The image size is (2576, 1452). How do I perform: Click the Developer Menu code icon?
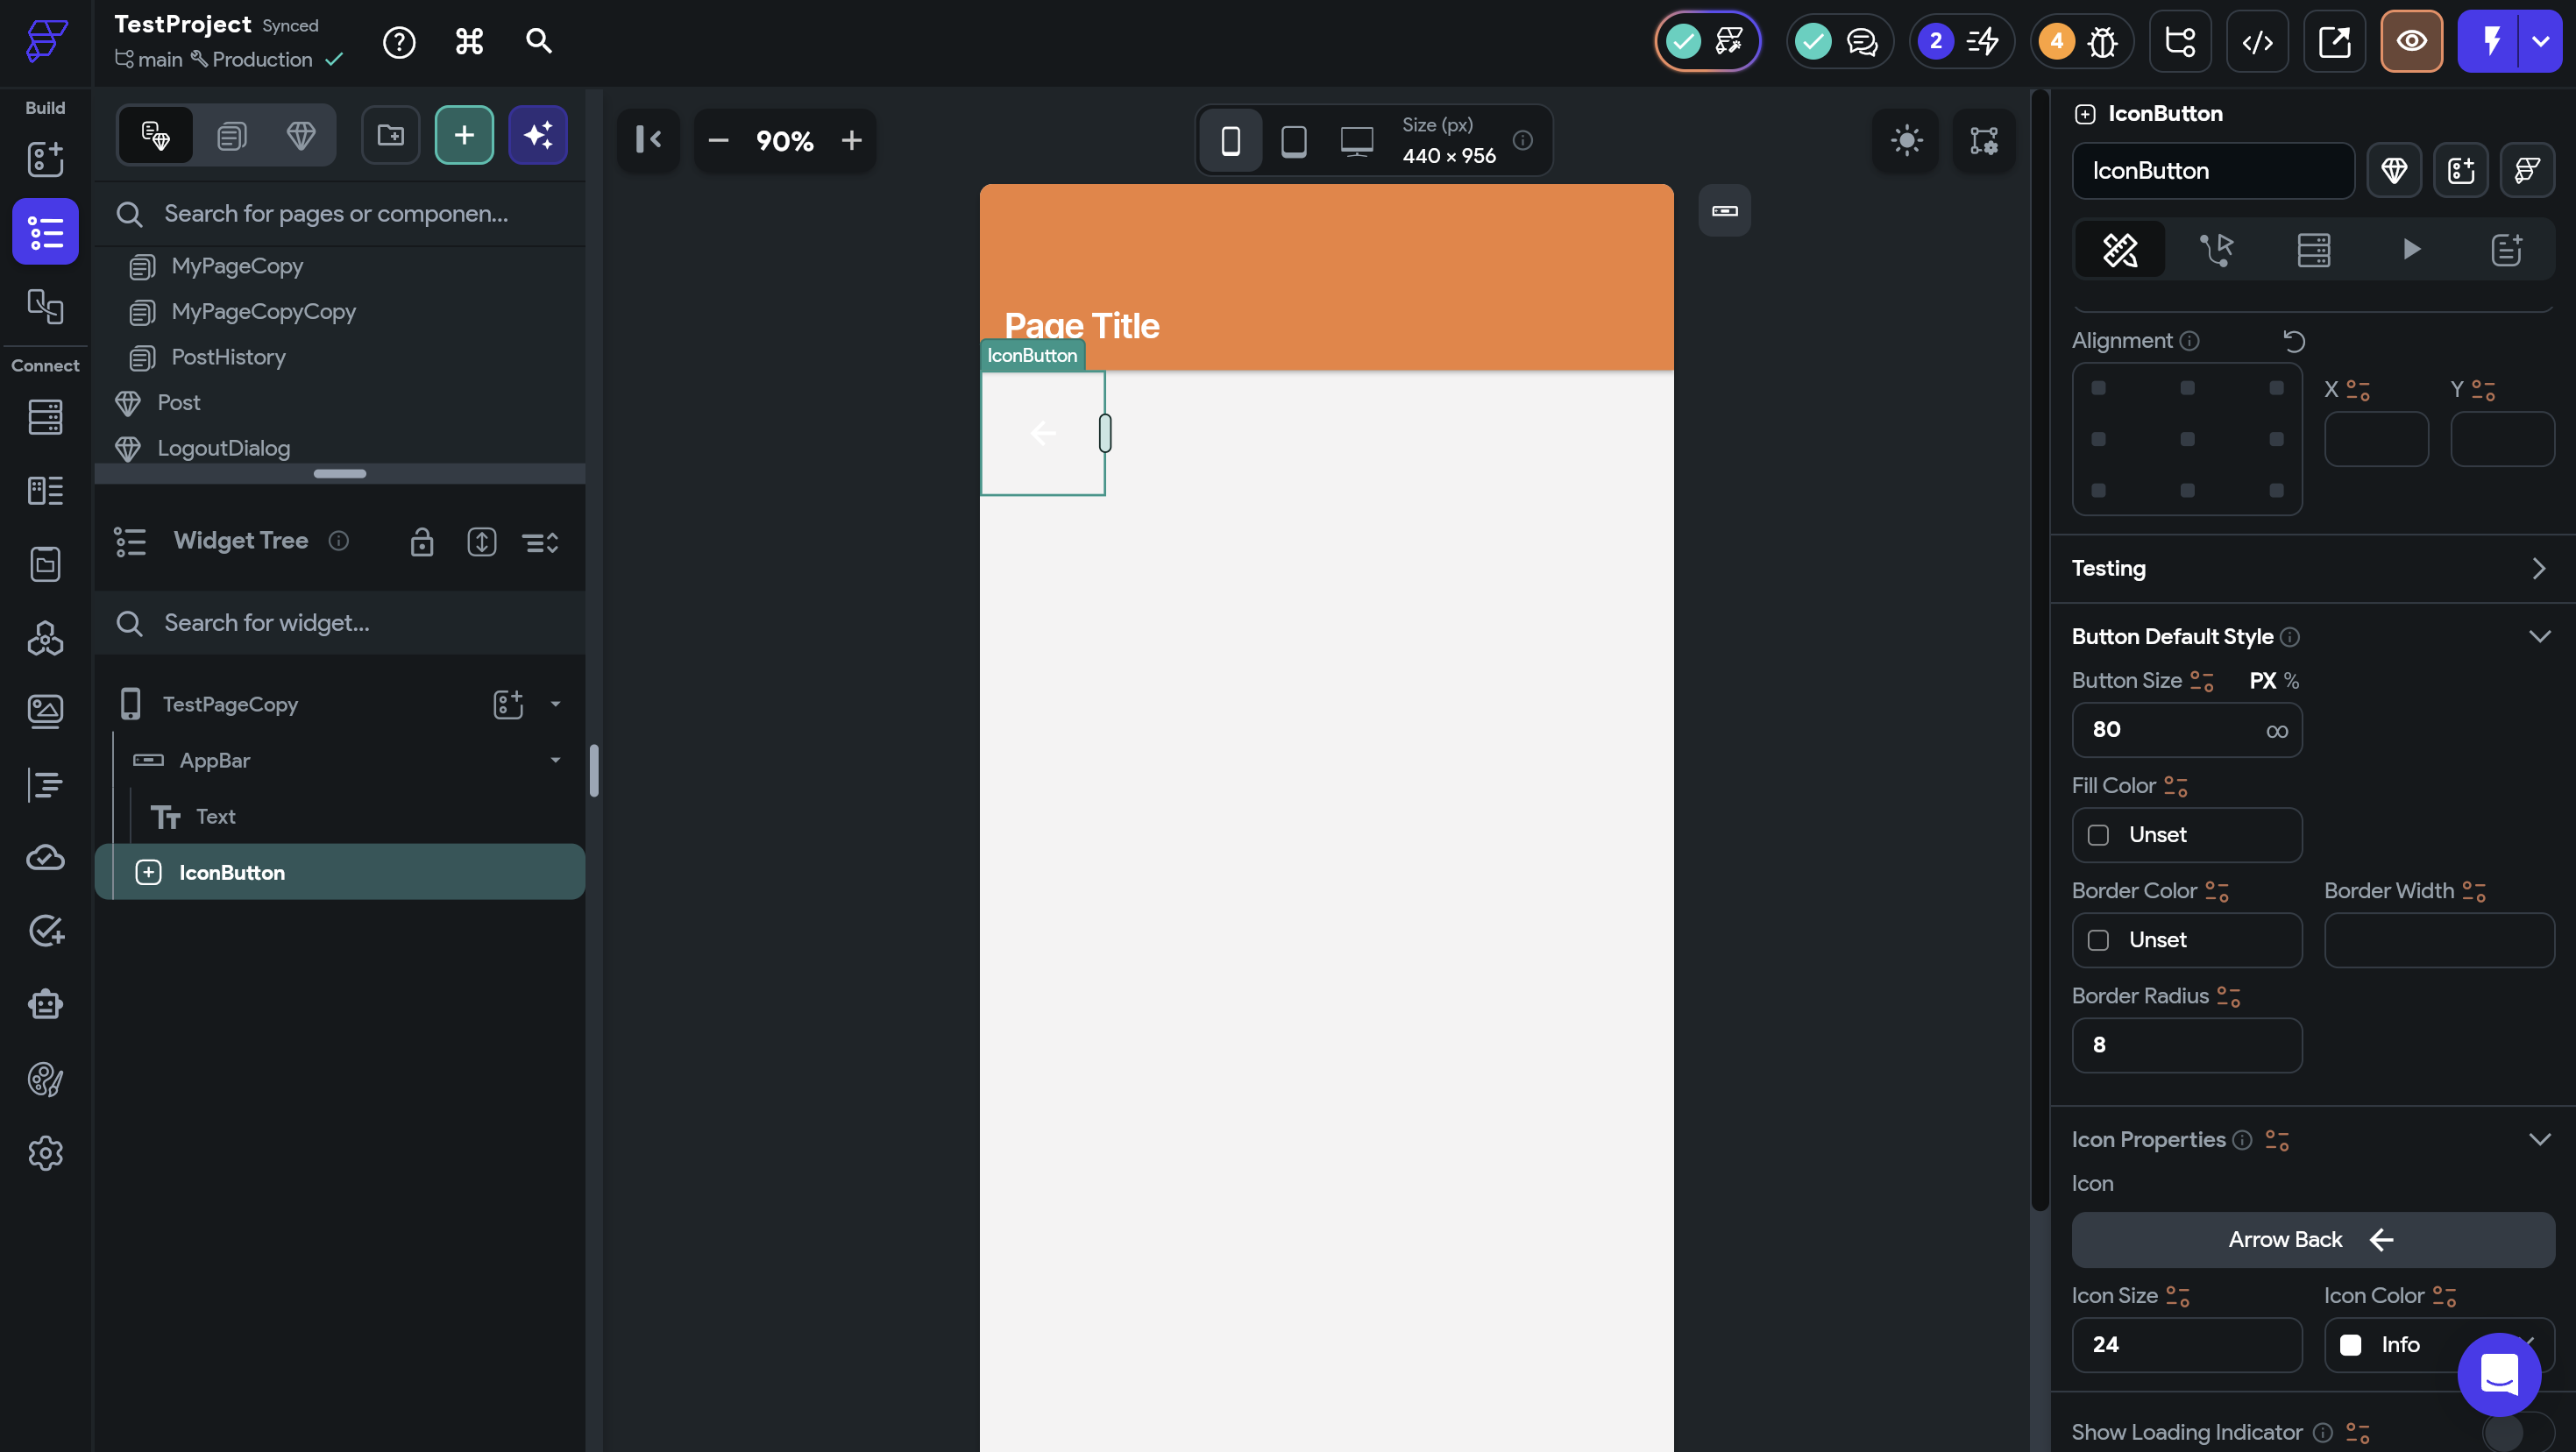tap(2257, 42)
